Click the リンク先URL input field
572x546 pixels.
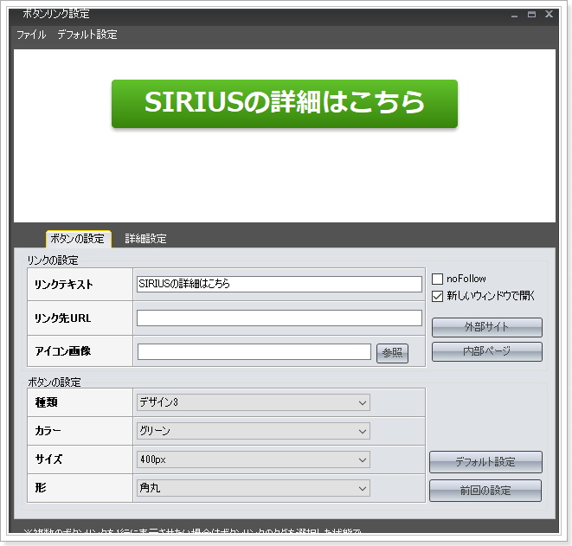pyautogui.click(x=280, y=318)
